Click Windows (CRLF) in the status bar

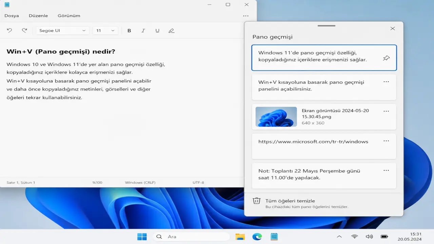140,182
